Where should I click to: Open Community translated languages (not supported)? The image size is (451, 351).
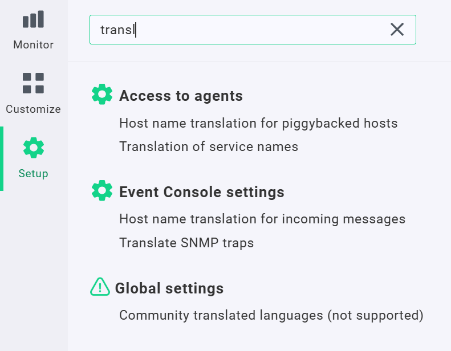(271, 315)
